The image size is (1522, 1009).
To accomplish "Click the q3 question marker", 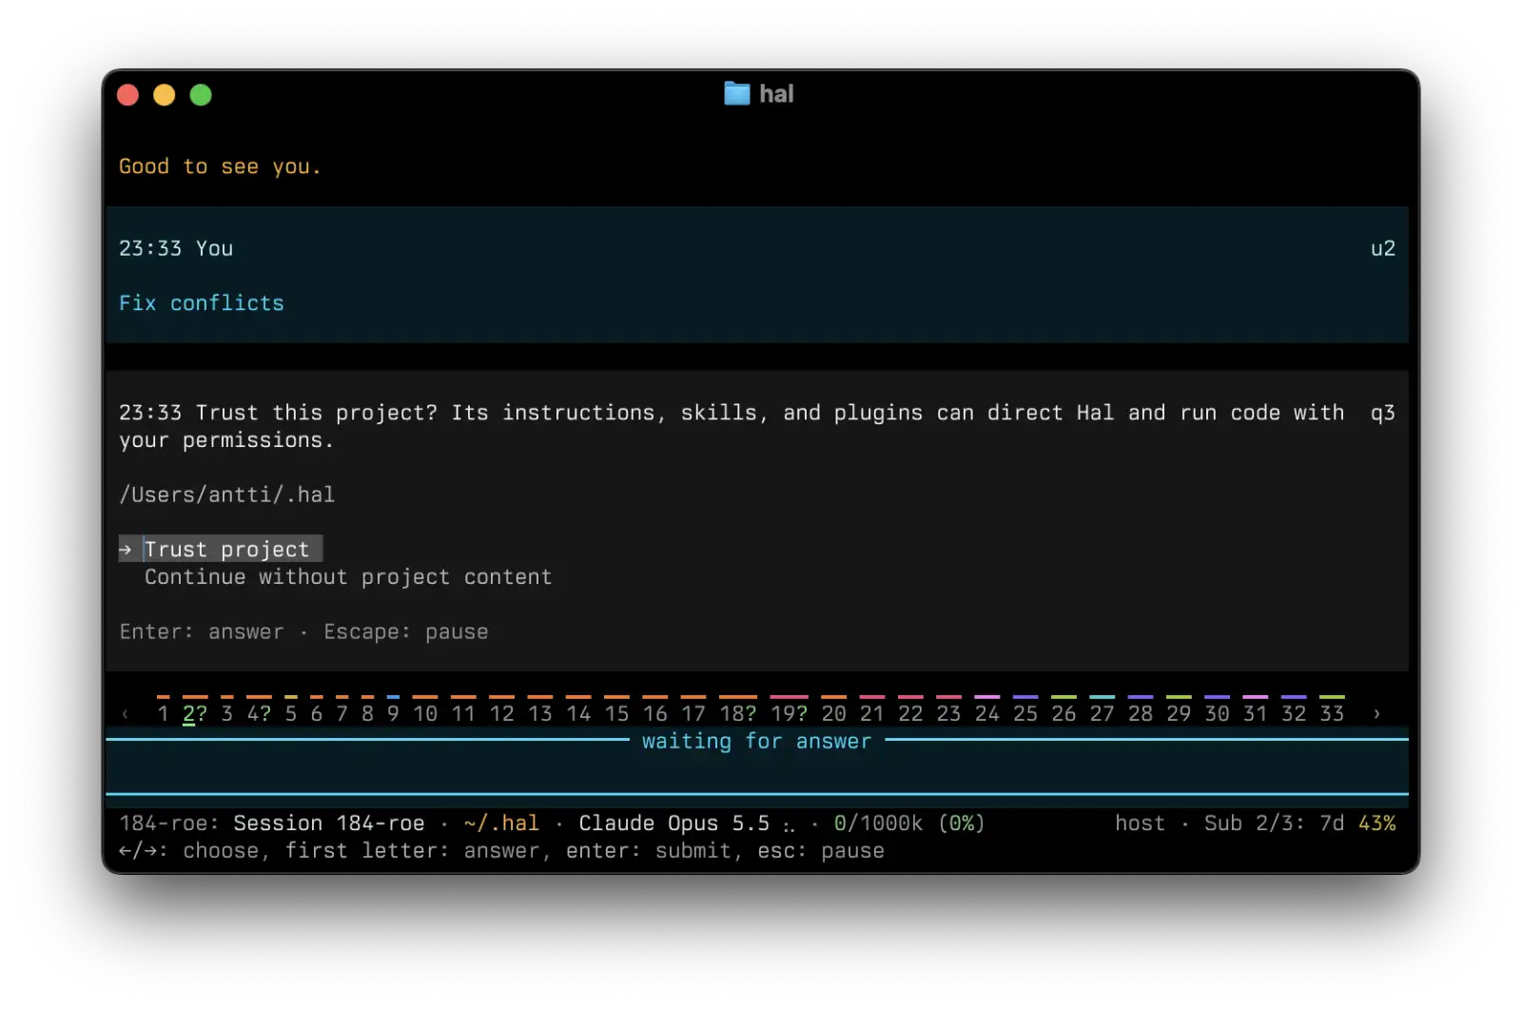I will click(1383, 414).
